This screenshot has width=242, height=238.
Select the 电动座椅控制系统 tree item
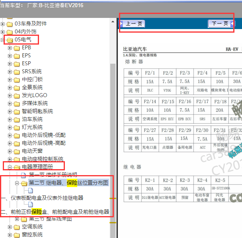click(x=43, y=159)
